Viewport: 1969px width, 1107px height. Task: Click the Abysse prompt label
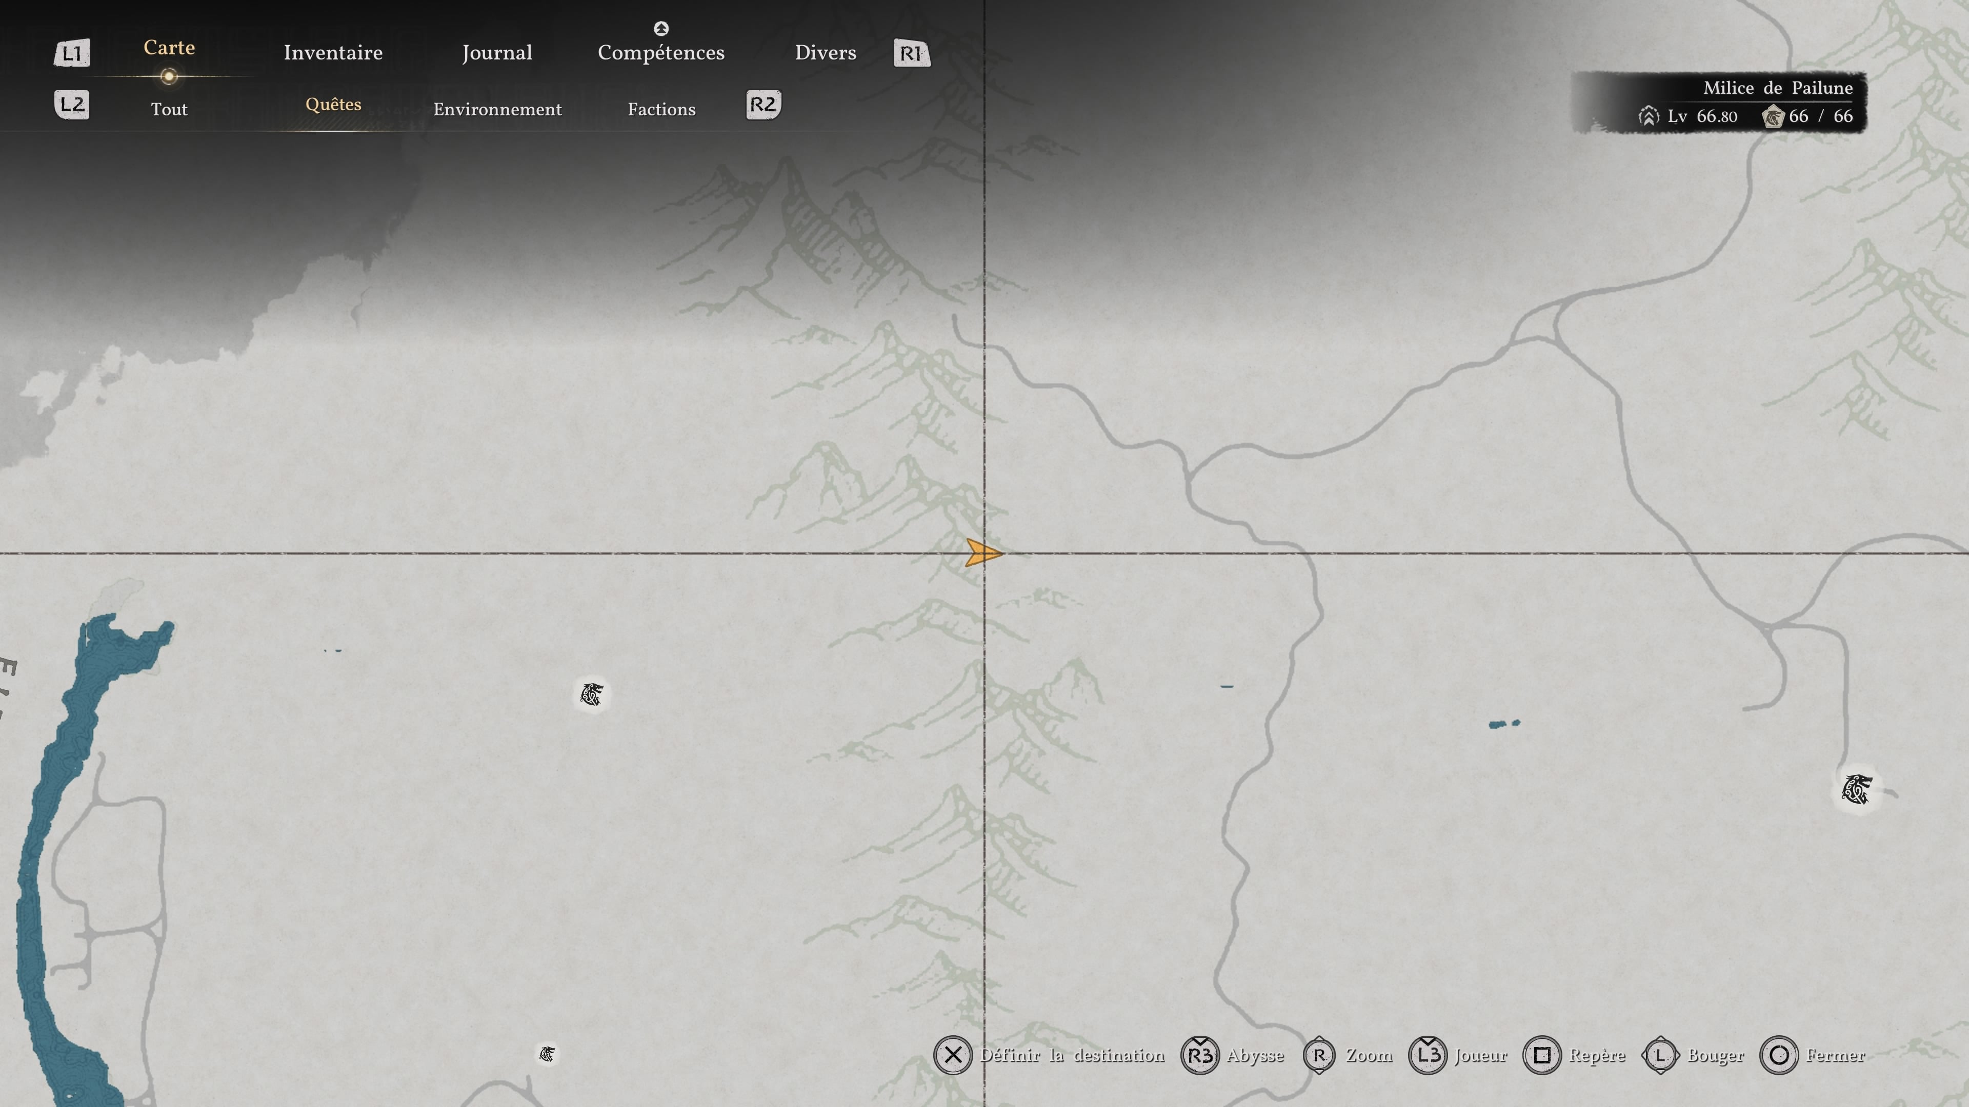(1255, 1056)
